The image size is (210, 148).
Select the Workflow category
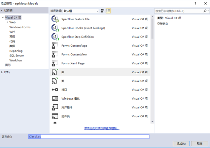click(x=16, y=60)
